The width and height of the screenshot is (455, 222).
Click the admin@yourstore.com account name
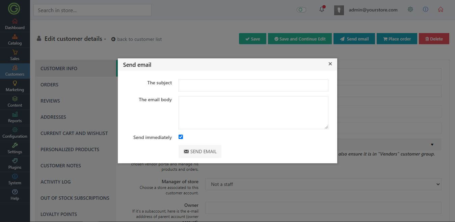(373, 10)
